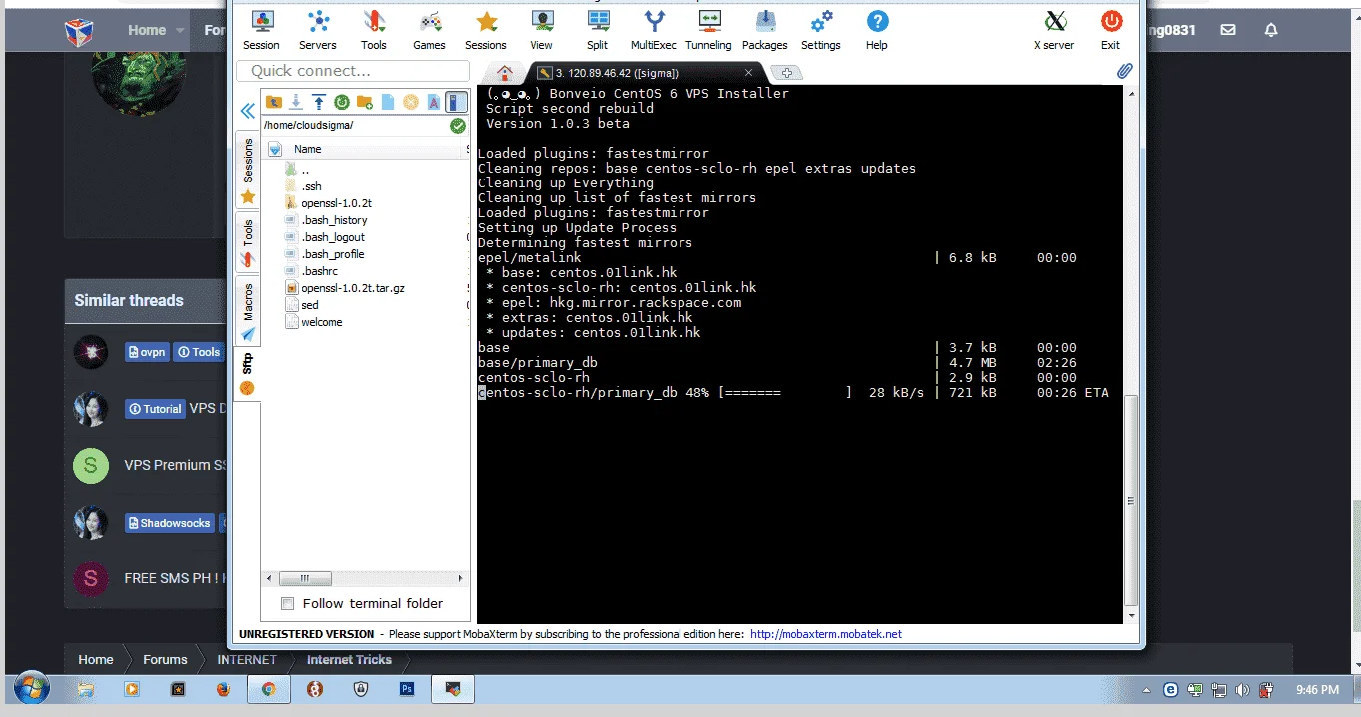The image size is (1361, 717).
Task: Click the file list horizontal scrollbar thumb
Action: (x=305, y=578)
